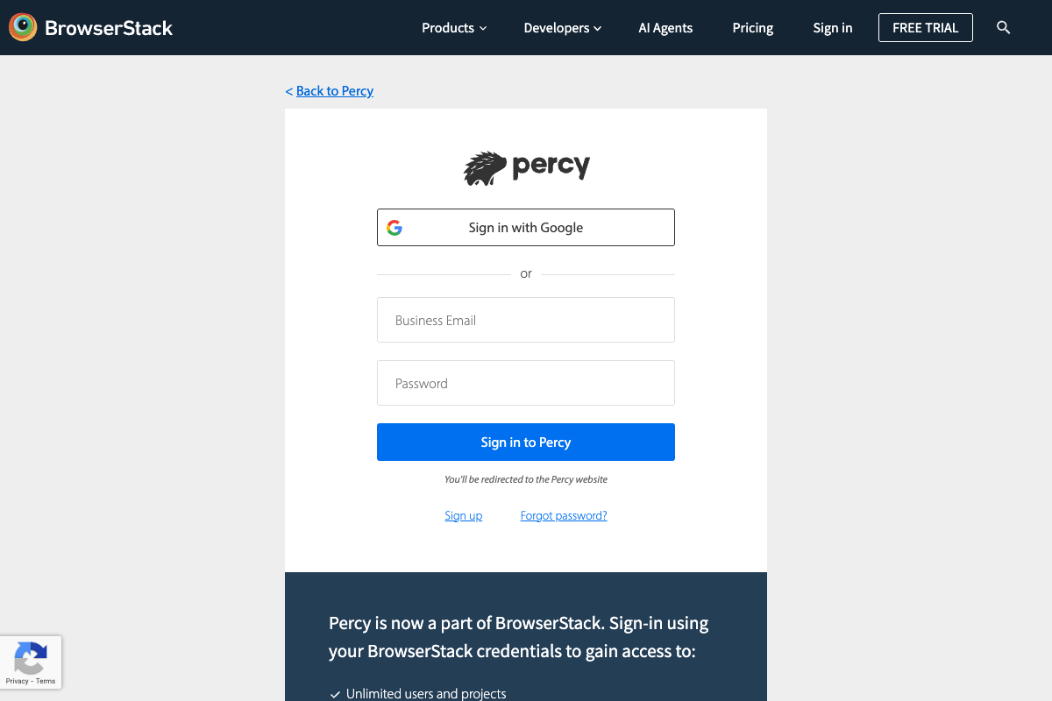Open the AI Agents menu item
Image resolution: width=1052 pixels, height=701 pixels.
coord(665,27)
